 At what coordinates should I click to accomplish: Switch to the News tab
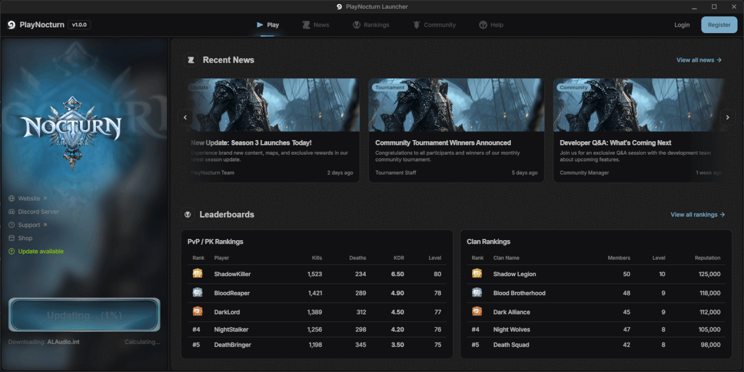(316, 25)
